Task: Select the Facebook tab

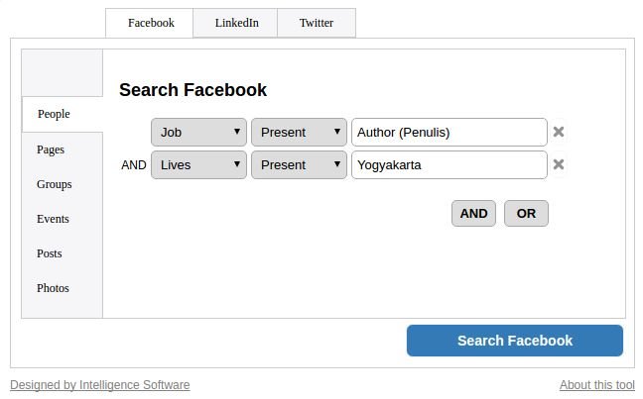Action: 149,23
